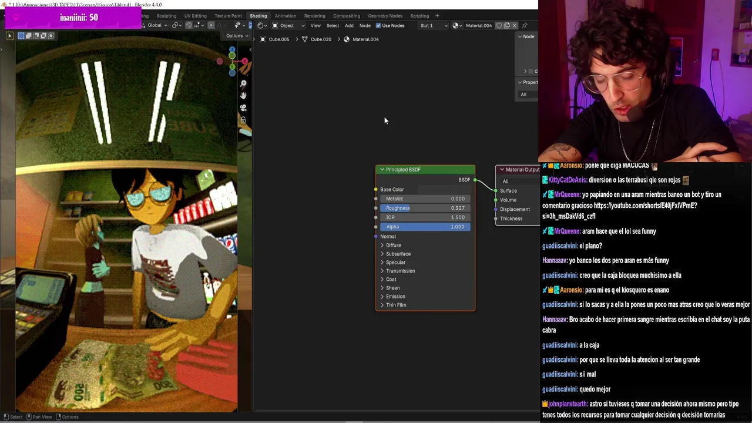Open the Material Output All target dropdown

tap(519, 181)
